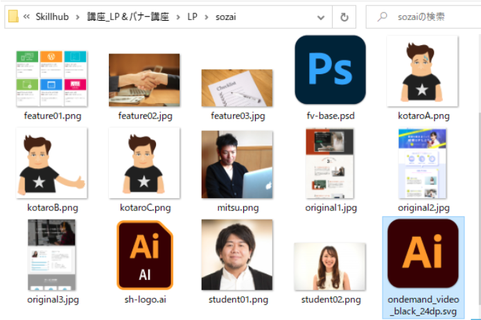
Task: Click the fv-base.psd file name
Action: coord(331,116)
